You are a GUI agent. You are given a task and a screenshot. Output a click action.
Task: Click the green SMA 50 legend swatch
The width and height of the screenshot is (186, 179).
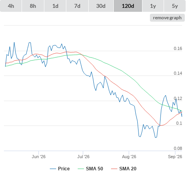(81, 169)
